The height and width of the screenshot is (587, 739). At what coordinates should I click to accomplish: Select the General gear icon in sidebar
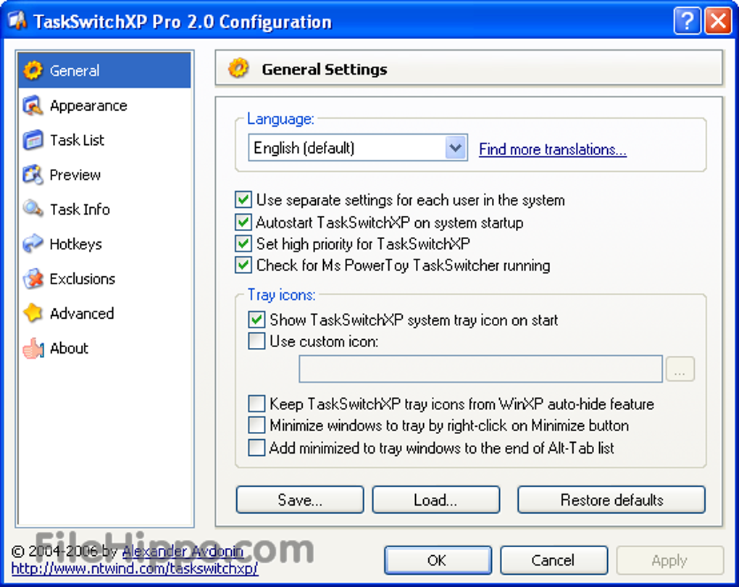(x=33, y=71)
